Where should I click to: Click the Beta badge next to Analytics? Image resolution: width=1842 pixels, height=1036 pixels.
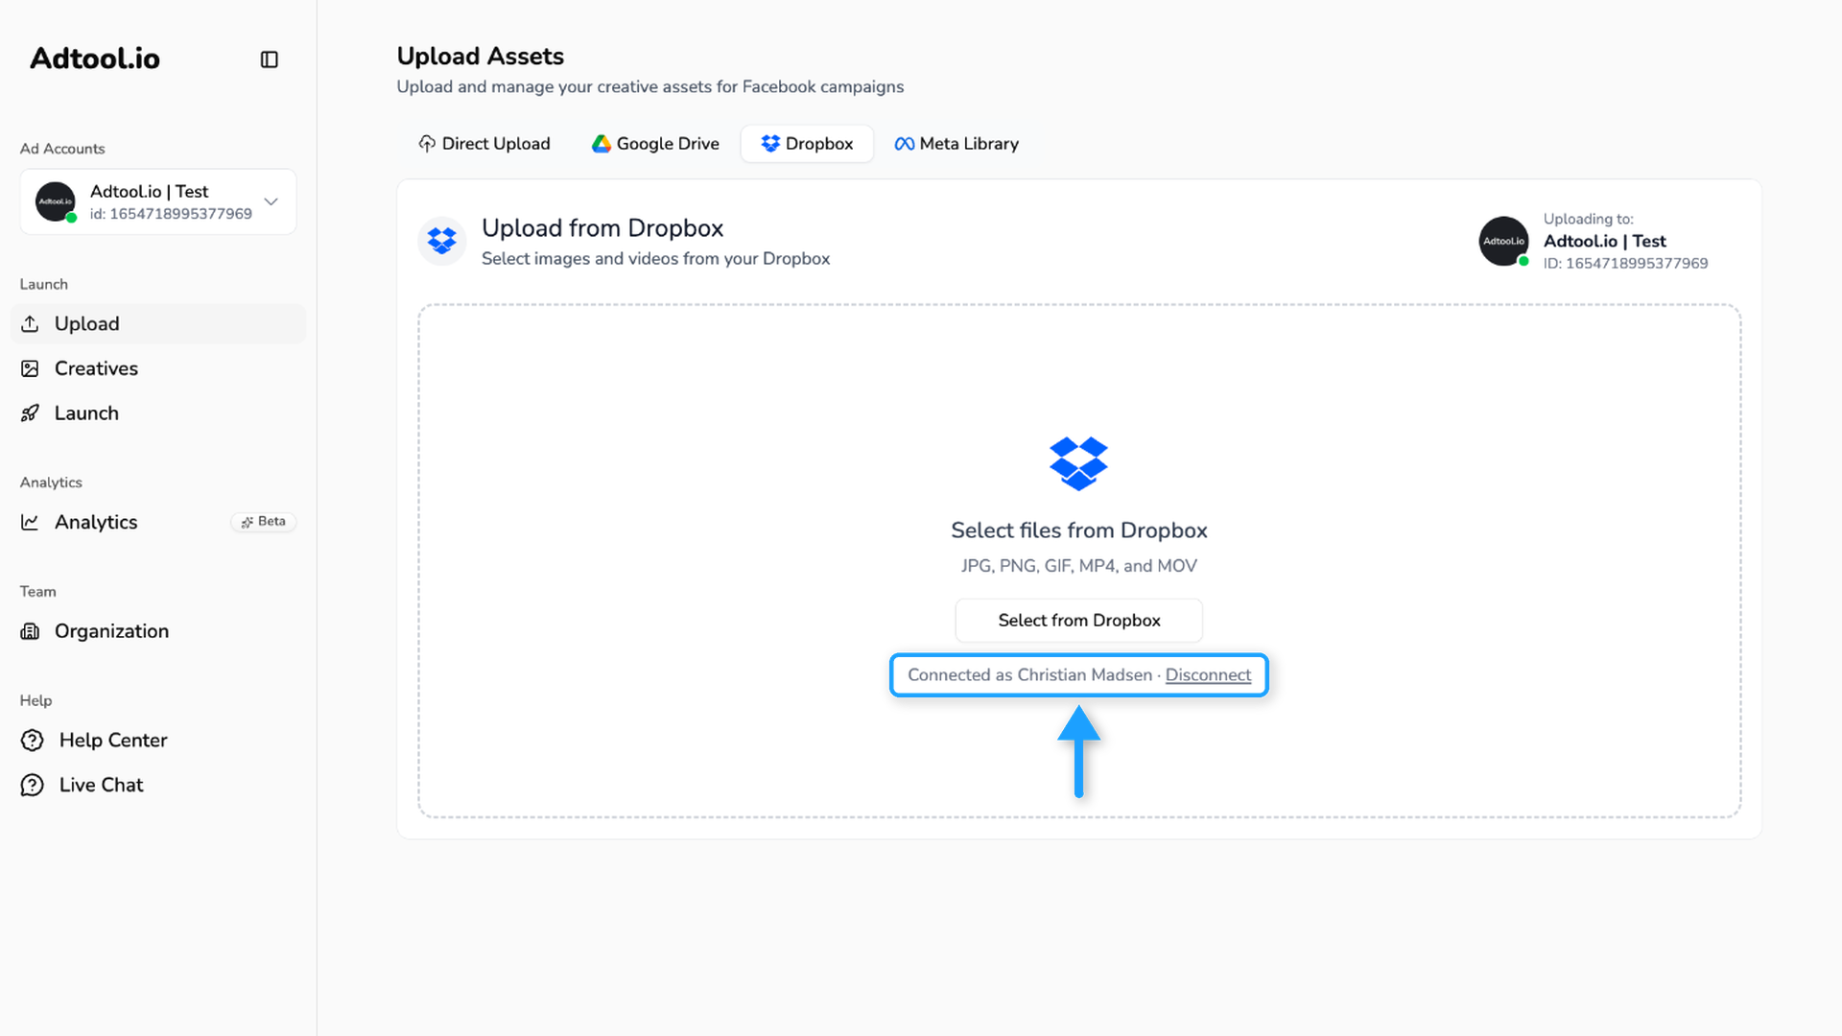264,522
